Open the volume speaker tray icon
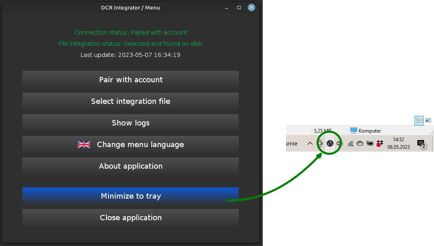434x246 pixels. 340,143
